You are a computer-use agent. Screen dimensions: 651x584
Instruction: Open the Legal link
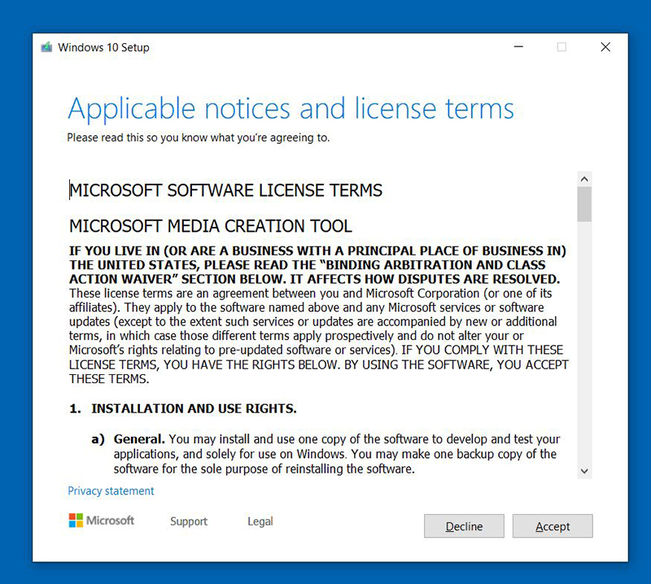point(260,521)
